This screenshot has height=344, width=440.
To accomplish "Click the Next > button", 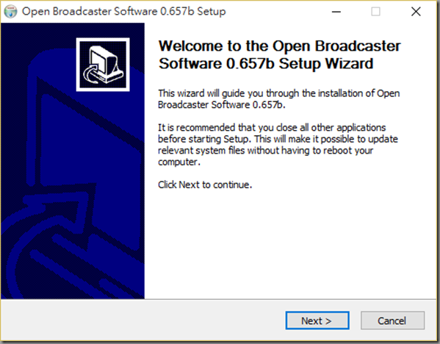I will [x=317, y=320].
